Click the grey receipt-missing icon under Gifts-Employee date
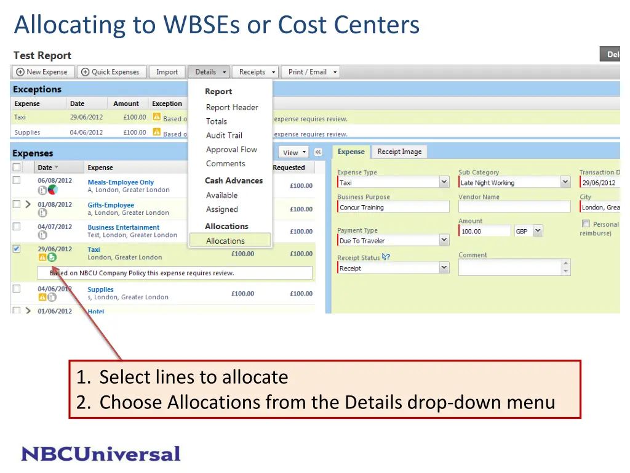The image size is (630, 473). pyautogui.click(x=42, y=212)
